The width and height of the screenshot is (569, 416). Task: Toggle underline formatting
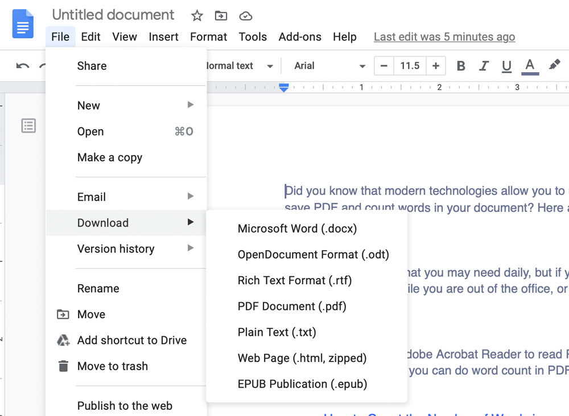[506, 66]
